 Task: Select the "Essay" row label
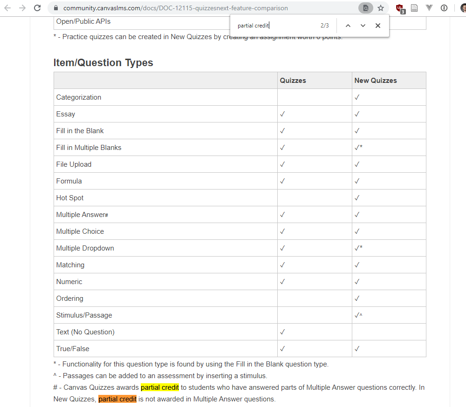tap(65, 114)
